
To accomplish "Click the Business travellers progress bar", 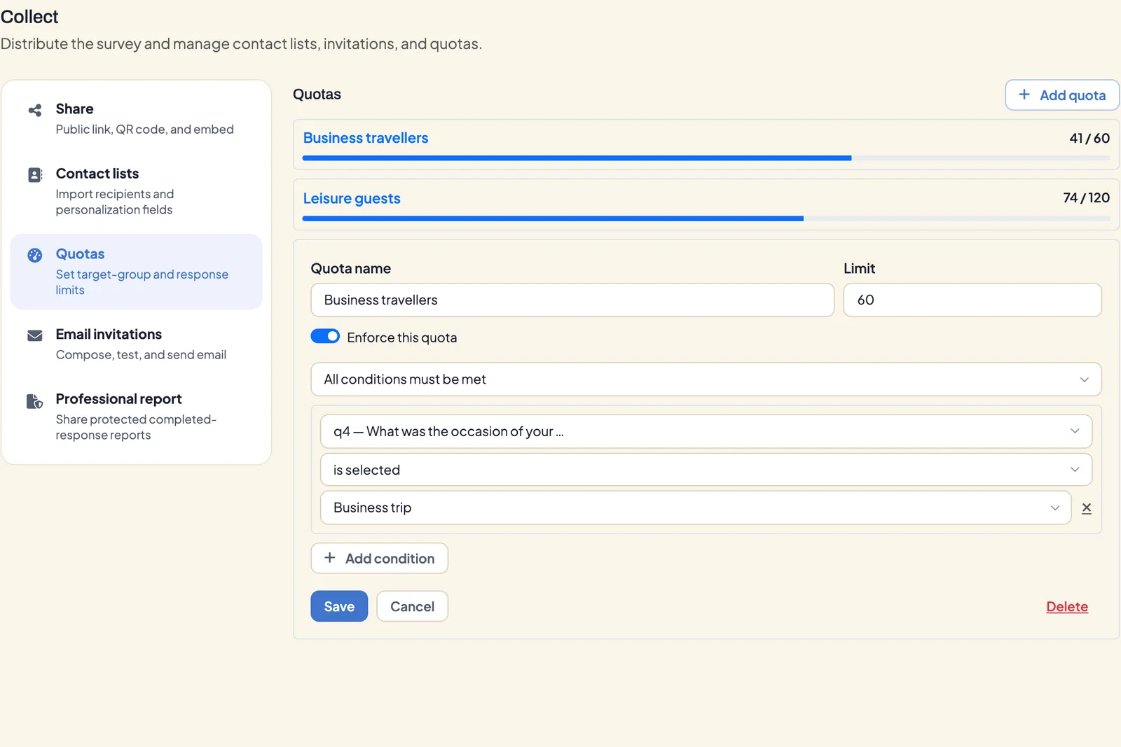I will pyautogui.click(x=706, y=158).
